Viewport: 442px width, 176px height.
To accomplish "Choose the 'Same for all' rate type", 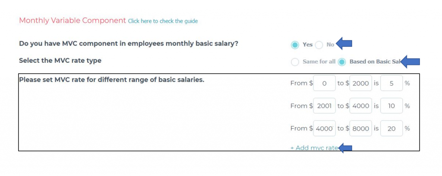I will click(295, 62).
